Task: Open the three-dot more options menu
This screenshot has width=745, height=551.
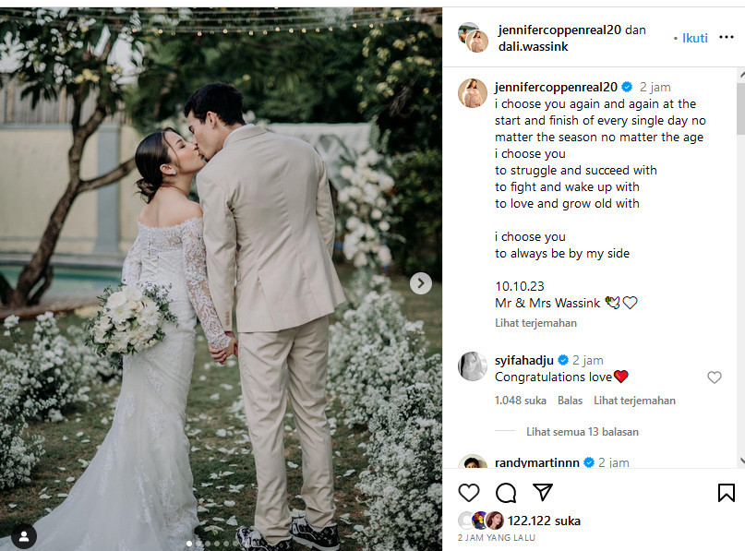Action: point(726,38)
